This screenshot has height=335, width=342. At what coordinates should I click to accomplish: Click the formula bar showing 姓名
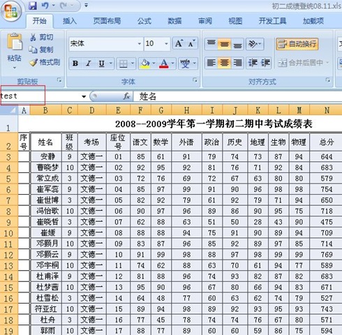click(x=237, y=96)
